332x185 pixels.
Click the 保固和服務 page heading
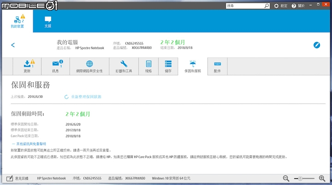(30, 85)
